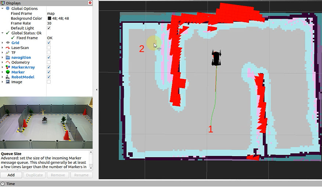Close the Displays panel
This screenshot has height=187, width=322.
[x=90, y=3]
